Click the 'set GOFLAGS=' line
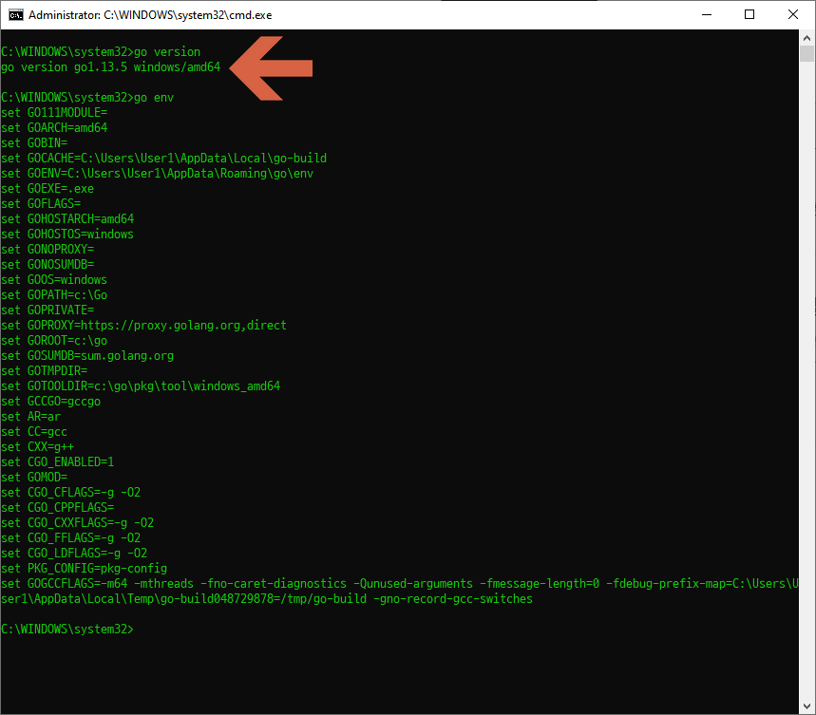 (41, 204)
